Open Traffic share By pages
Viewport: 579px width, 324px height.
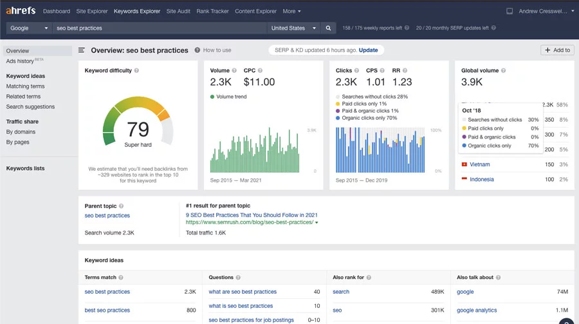(x=18, y=142)
